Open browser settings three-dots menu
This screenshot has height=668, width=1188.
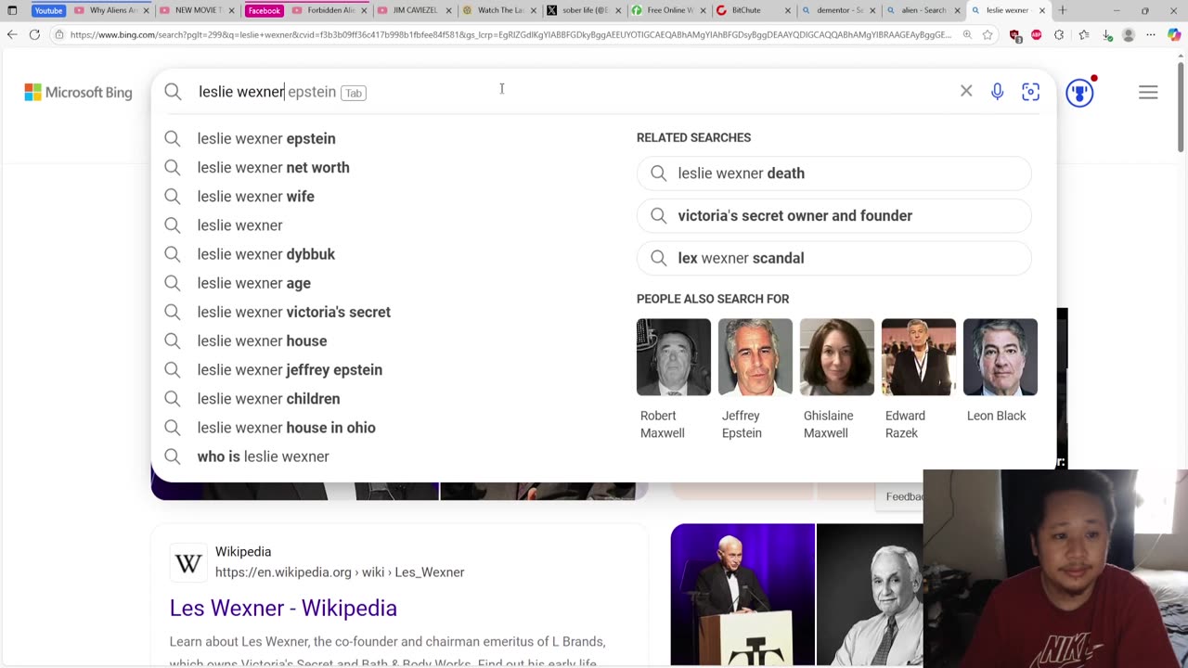coord(1152,34)
